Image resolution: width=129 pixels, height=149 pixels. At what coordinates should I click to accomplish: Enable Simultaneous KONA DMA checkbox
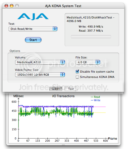(77, 77)
